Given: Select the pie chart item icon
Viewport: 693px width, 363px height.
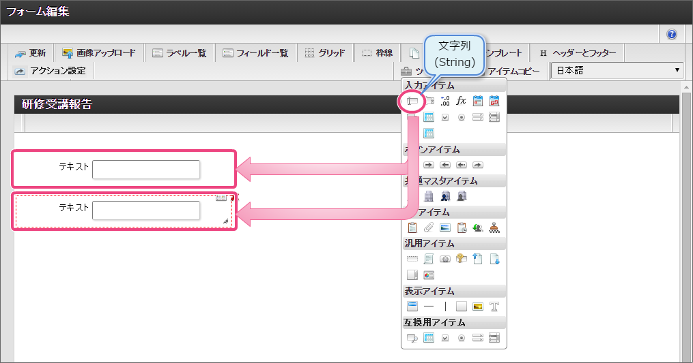Looking at the screenshot, I should click(x=429, y=275).
